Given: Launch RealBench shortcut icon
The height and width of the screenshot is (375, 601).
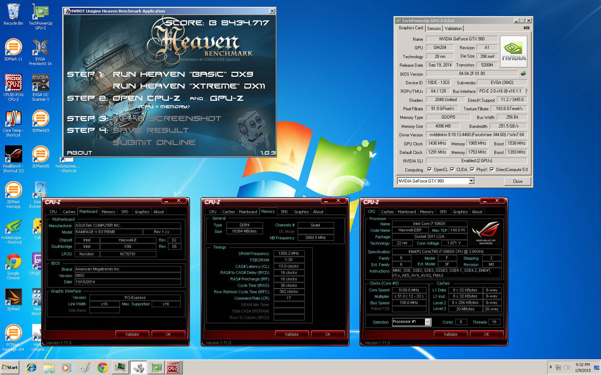Looking at the screenshot, I should (x=13, y=159).
